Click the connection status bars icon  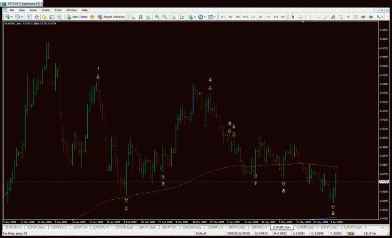pos(351,234)
